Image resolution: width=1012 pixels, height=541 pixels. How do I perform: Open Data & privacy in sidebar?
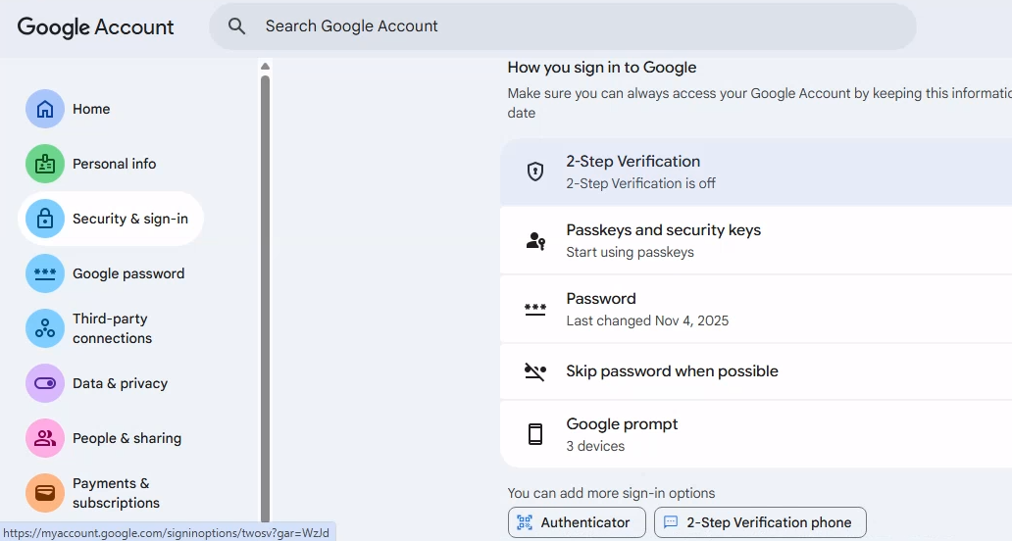111,383
